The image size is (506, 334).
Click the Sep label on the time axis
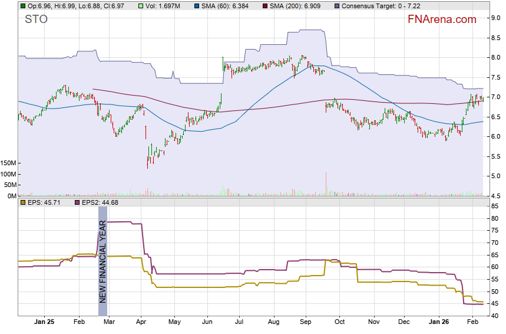tap(305, 323)
